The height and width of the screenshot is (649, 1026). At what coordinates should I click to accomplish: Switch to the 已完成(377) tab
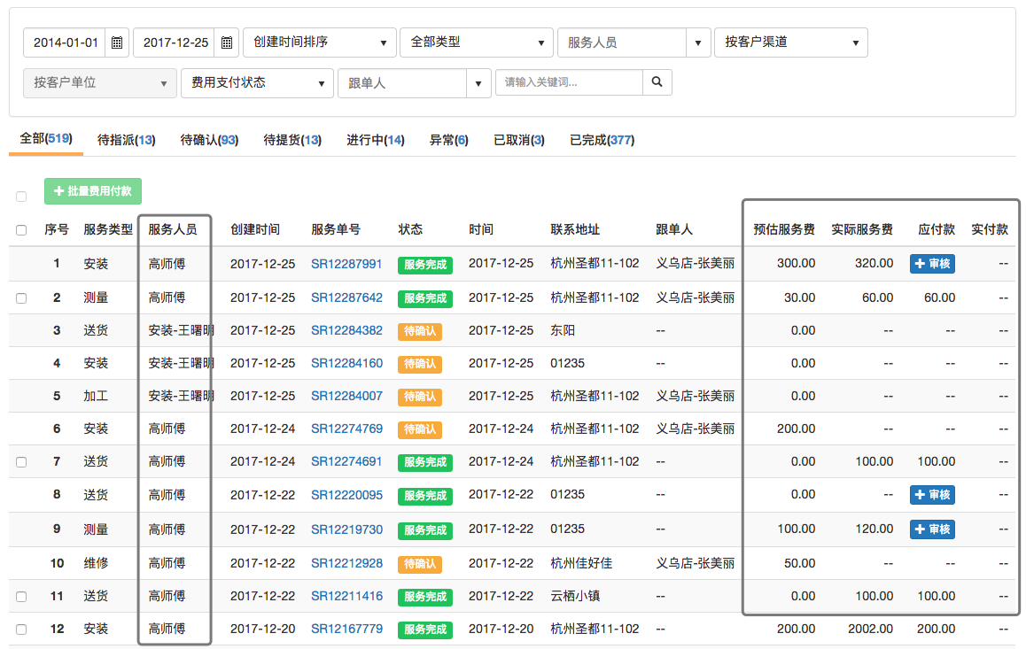[602, 140]
